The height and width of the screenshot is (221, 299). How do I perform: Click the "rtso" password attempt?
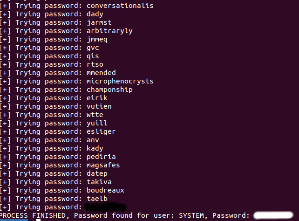pyautogui.click(x=95, y=64)
